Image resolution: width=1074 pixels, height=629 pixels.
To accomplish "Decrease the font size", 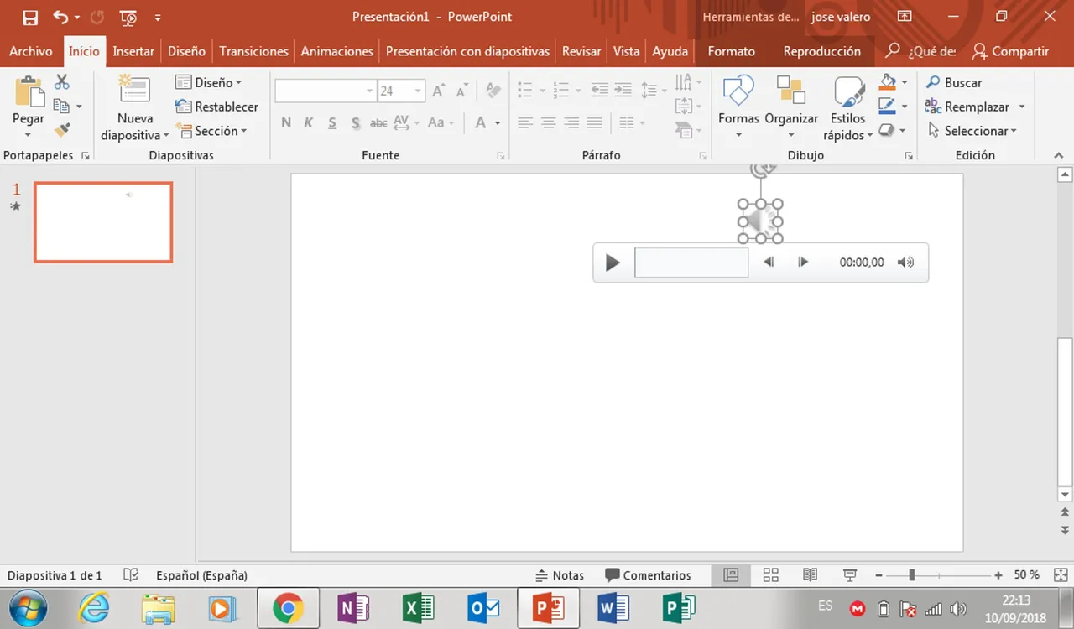I will [x=462, y=91].
